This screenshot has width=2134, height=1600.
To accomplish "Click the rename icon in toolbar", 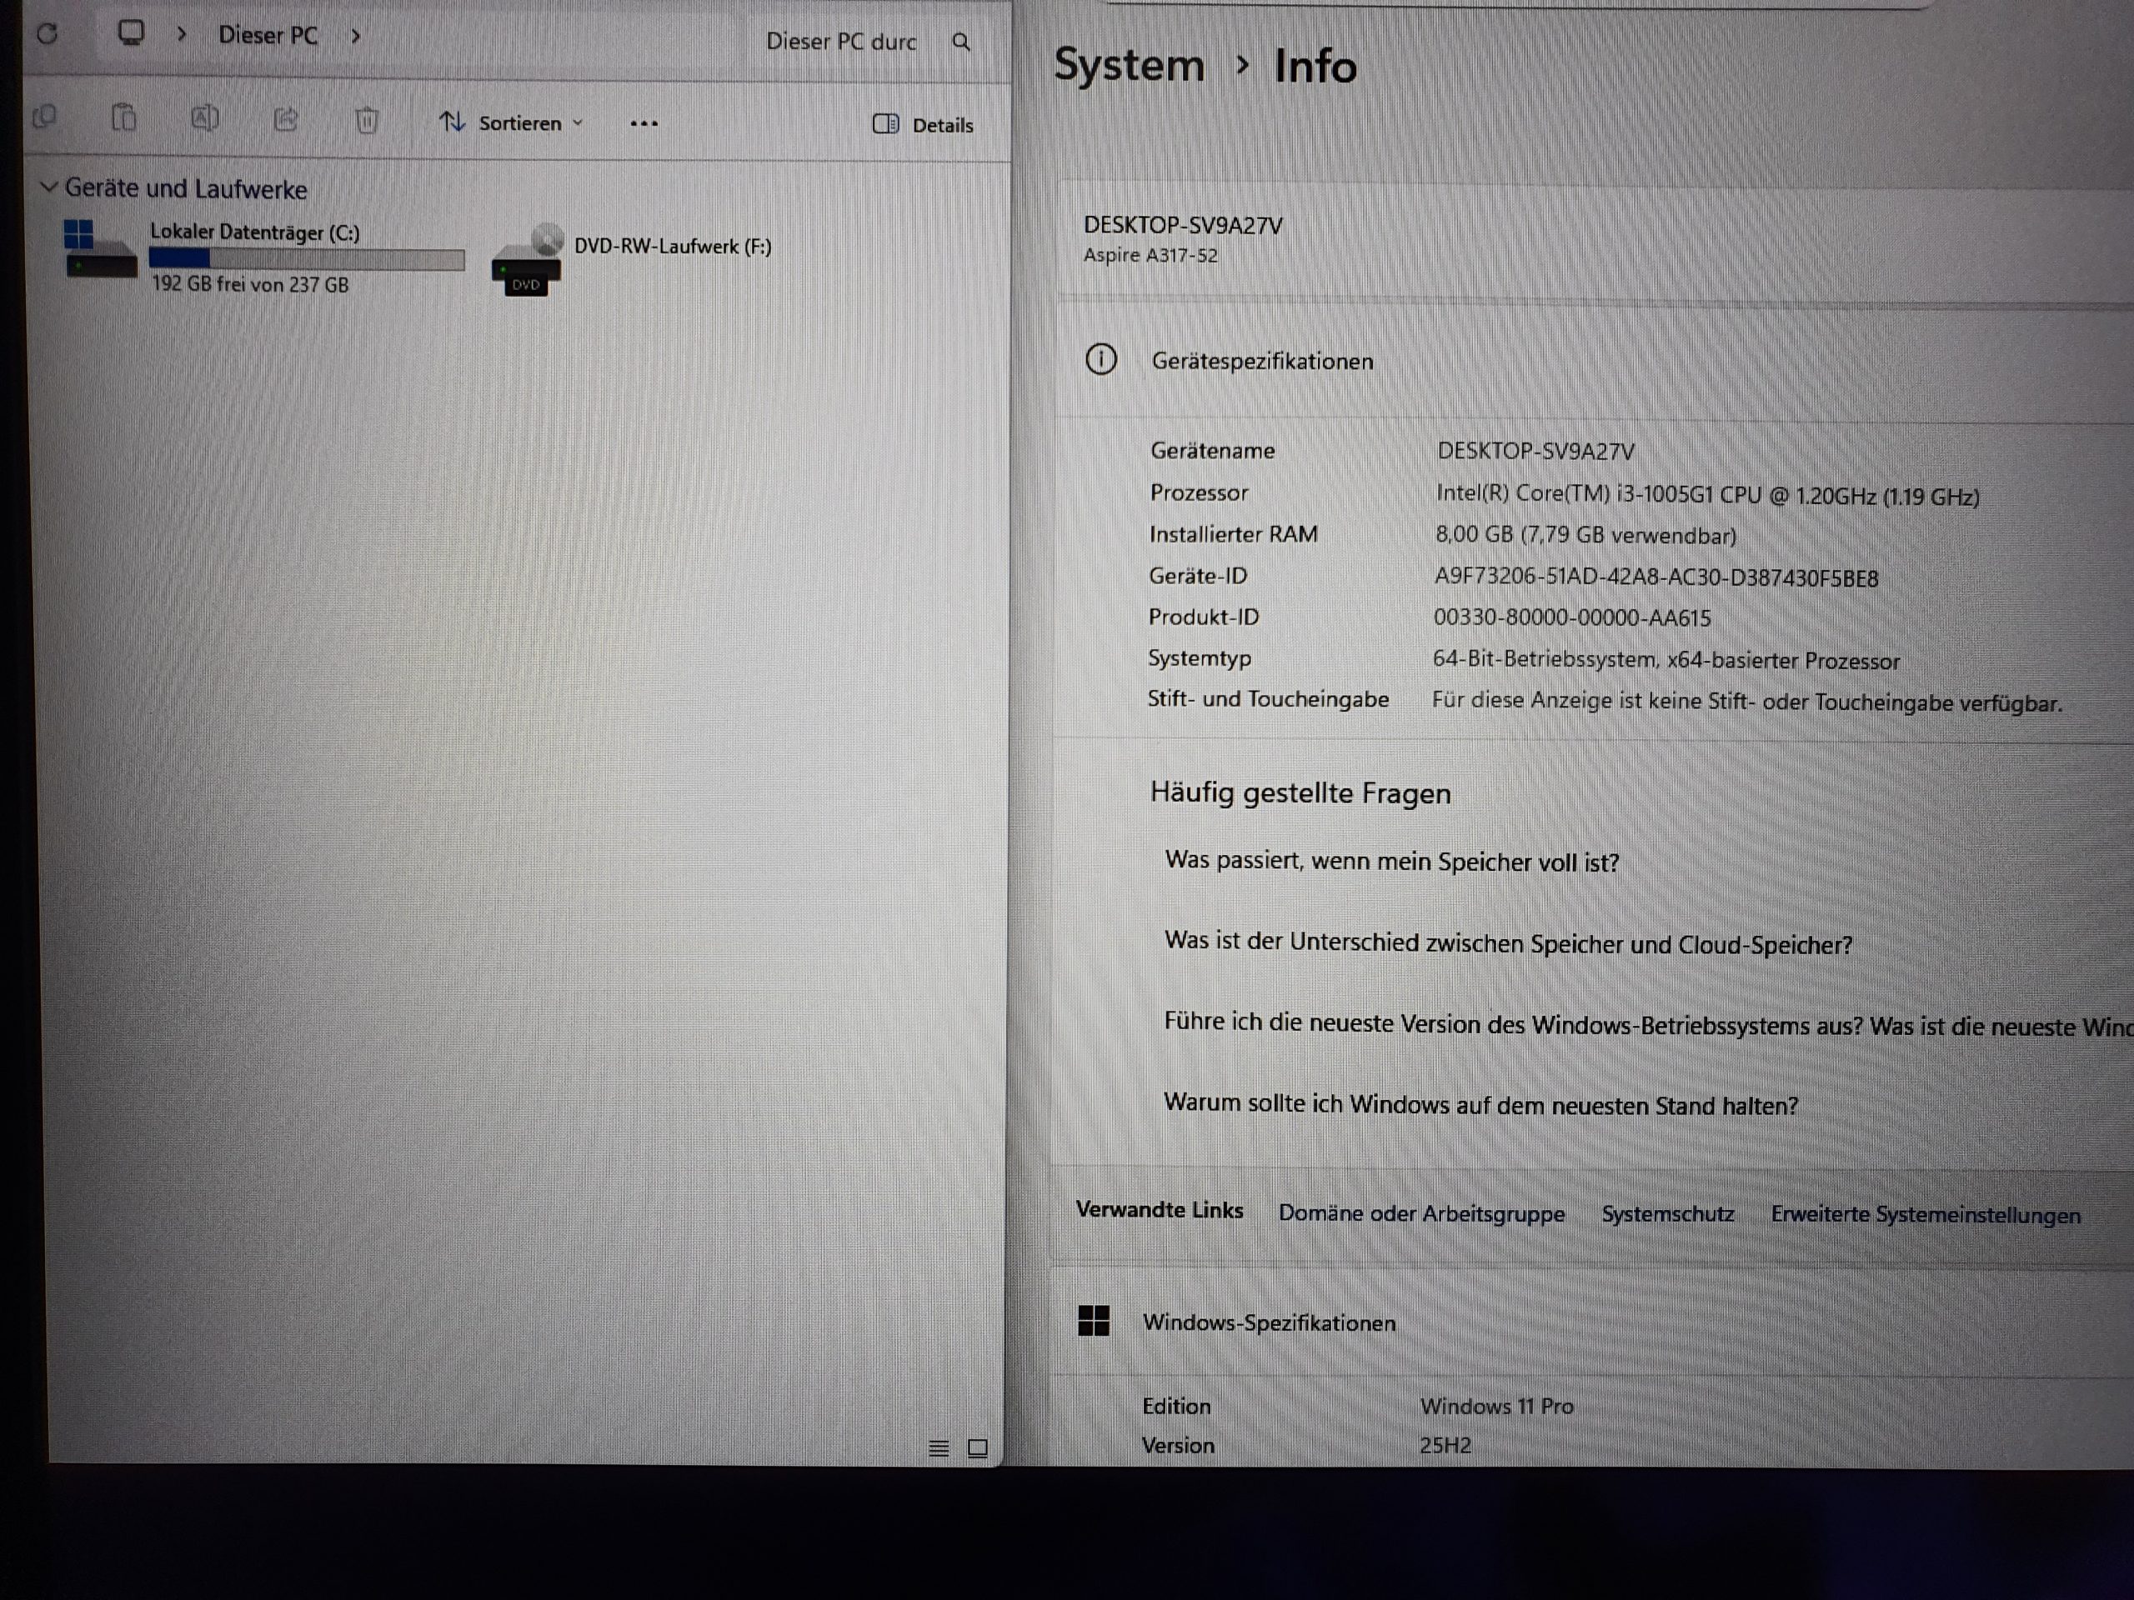I will pyautogui.click(x=204, y=118).
